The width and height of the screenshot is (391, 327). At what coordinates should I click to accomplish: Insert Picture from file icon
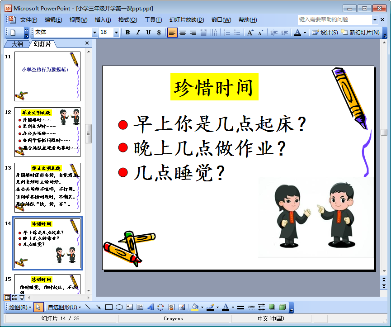[x=182, y=307]
